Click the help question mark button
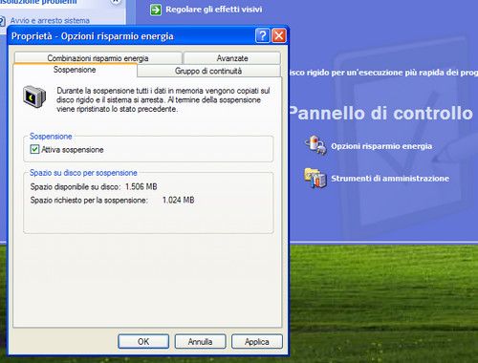 [263, 35]
